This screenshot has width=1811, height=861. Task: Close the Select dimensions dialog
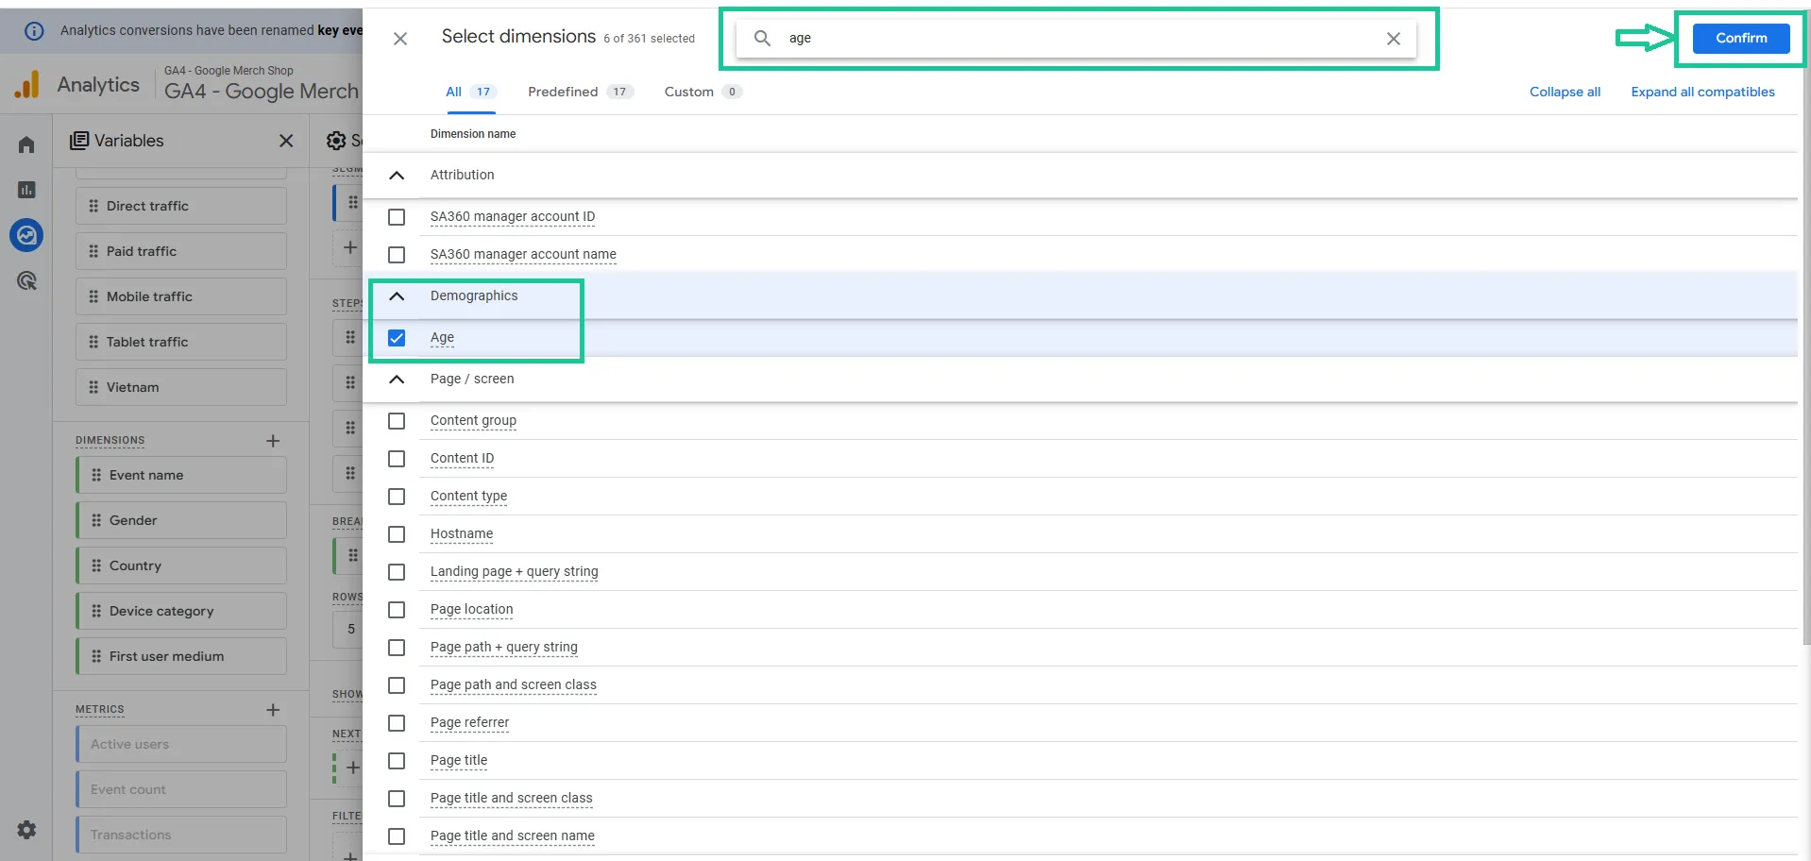[400, 39]
